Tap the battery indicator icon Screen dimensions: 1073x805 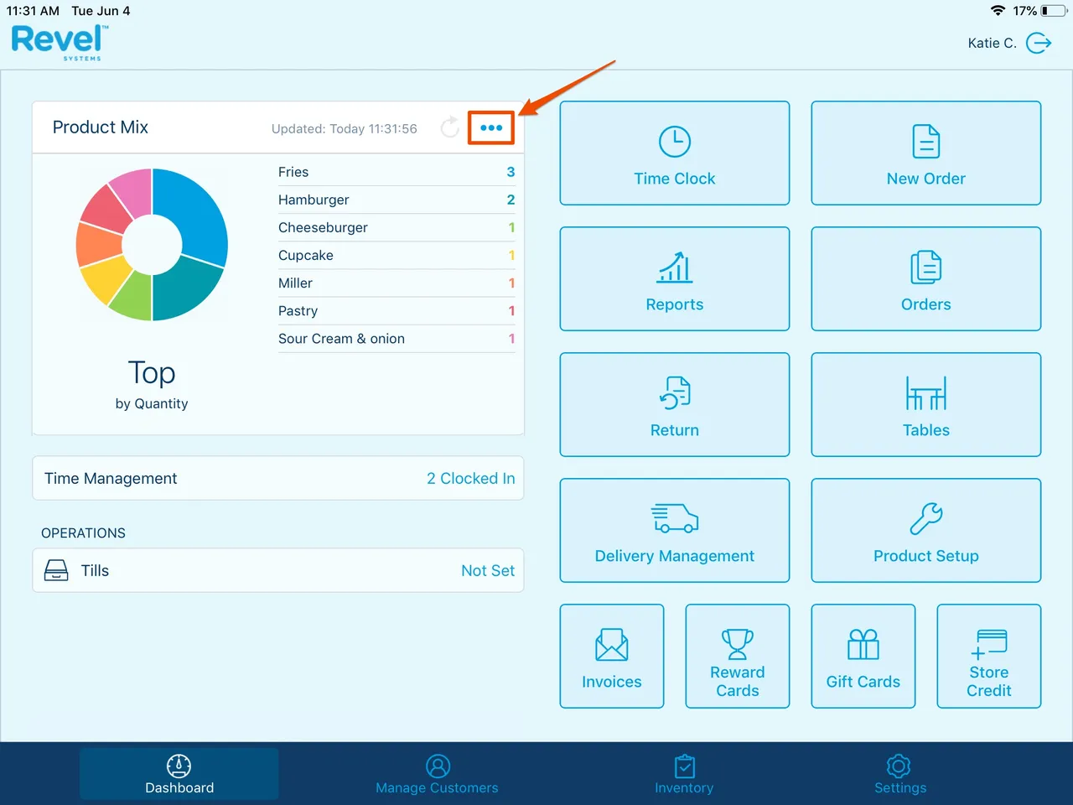[x=1055, y=11]
